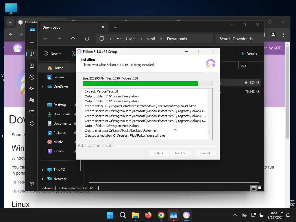296x222 pixels.
Task: Open the Startup apps gauge icon in the sidebar
Action: [32, 88]
